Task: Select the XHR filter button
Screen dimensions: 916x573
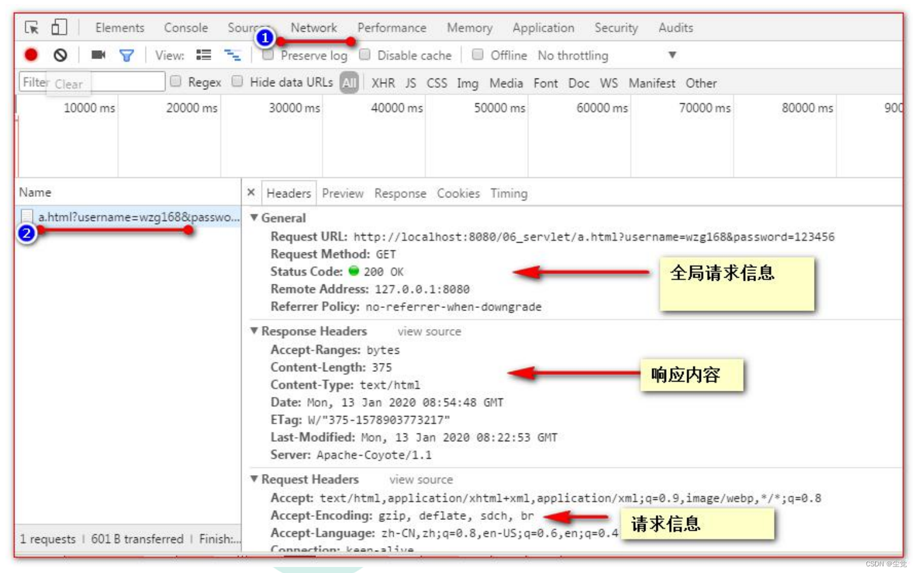Action: click(x=383, y=83)
